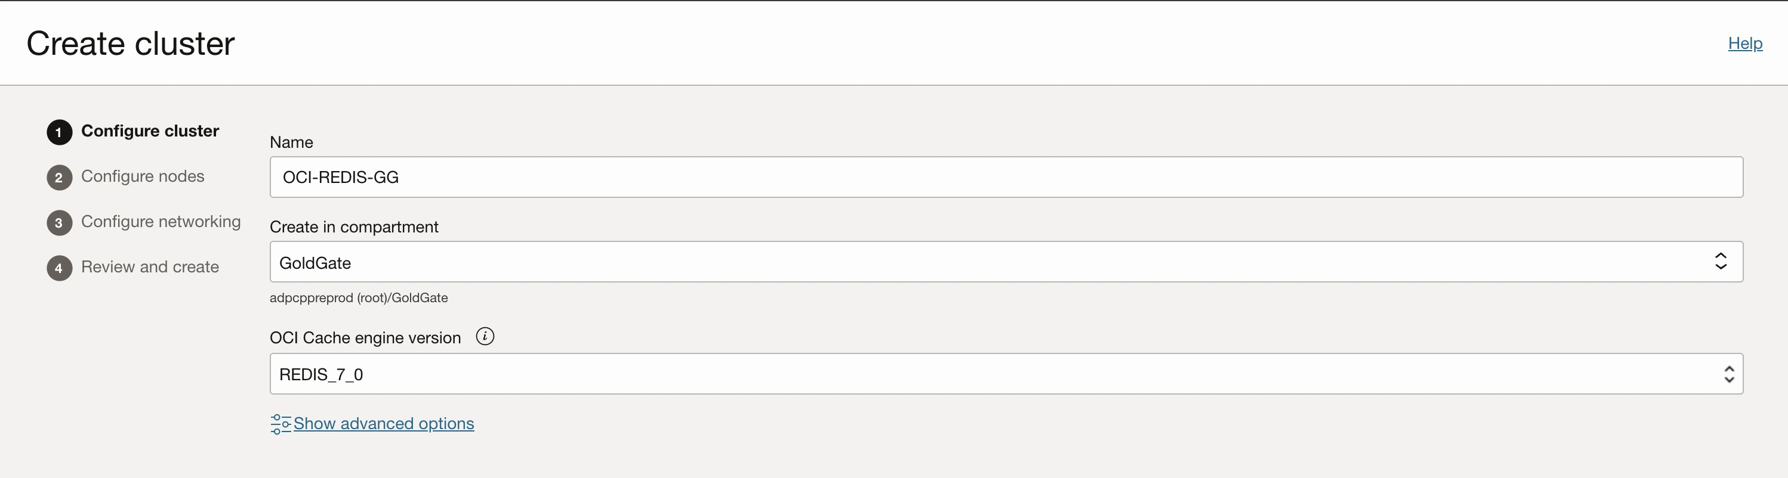Click the Configure cluster step 1 circle

pyautogui.click(x=59, y=132)
